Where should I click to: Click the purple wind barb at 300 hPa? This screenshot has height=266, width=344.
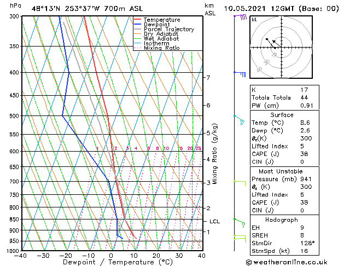pyautogui.click(x=240, y=17)
